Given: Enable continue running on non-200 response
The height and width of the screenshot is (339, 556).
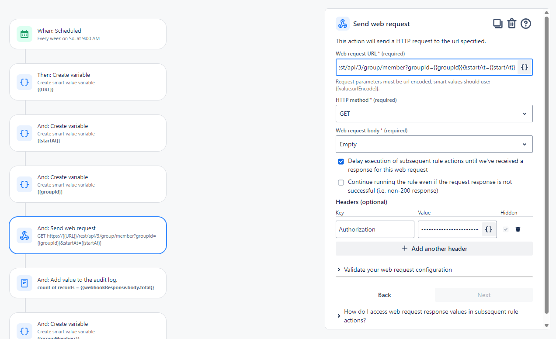Looking at the screenshot, I should click(341, 183).
